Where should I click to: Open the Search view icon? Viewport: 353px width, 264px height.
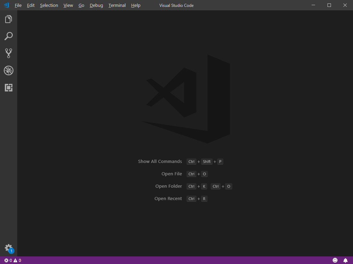pyautogui.click(x=9, y=36)
